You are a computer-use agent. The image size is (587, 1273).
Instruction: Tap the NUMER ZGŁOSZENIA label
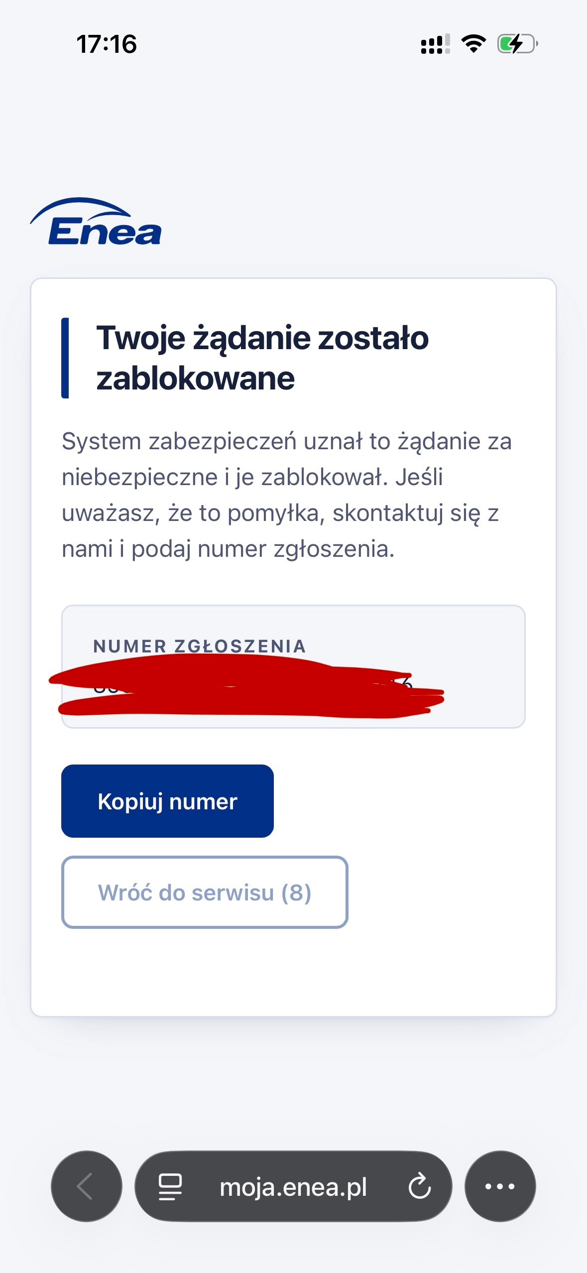[x=200, y=646]
